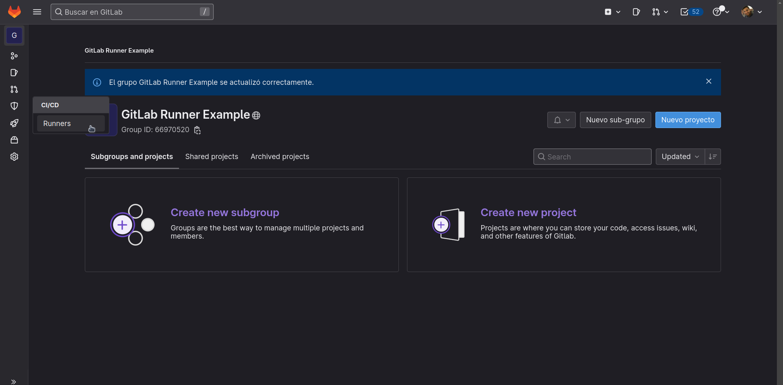Click the CI/CD flyout header
The height and width of the screenshot is (385, 783).
coord(71,105)
